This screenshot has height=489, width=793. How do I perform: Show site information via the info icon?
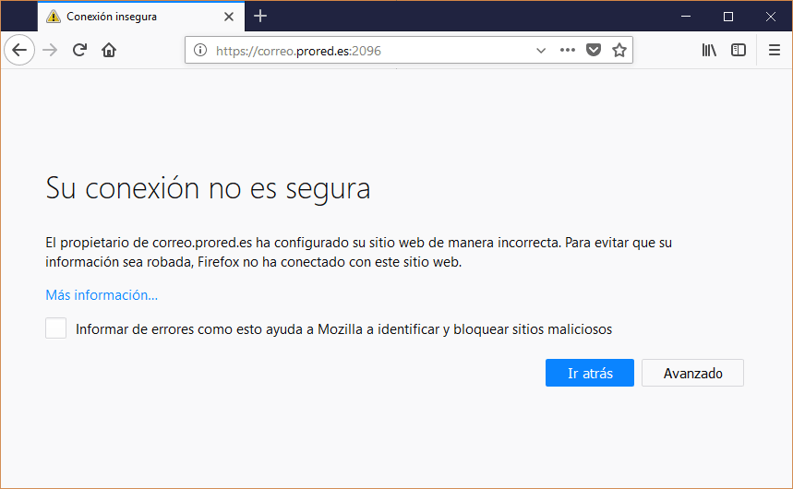200,50
